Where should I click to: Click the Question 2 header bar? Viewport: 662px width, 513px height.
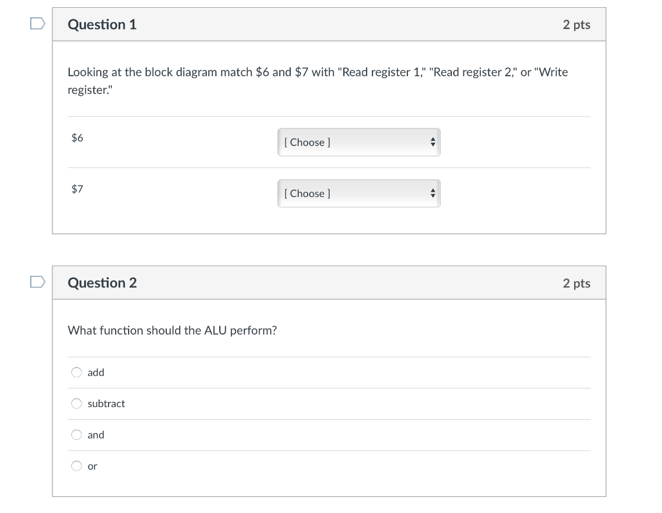330,282
